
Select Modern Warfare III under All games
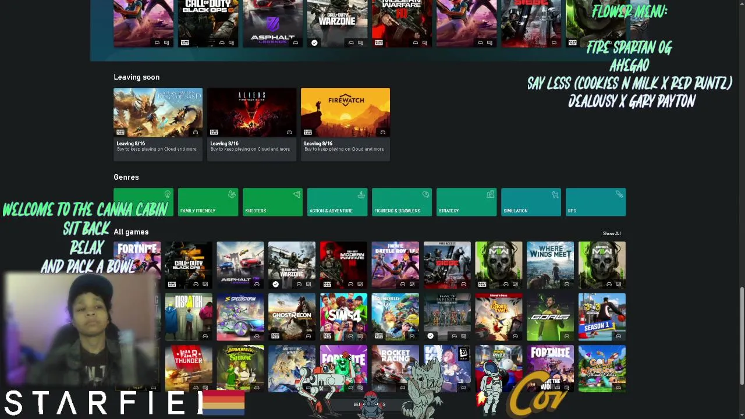[x=343, y=265]
